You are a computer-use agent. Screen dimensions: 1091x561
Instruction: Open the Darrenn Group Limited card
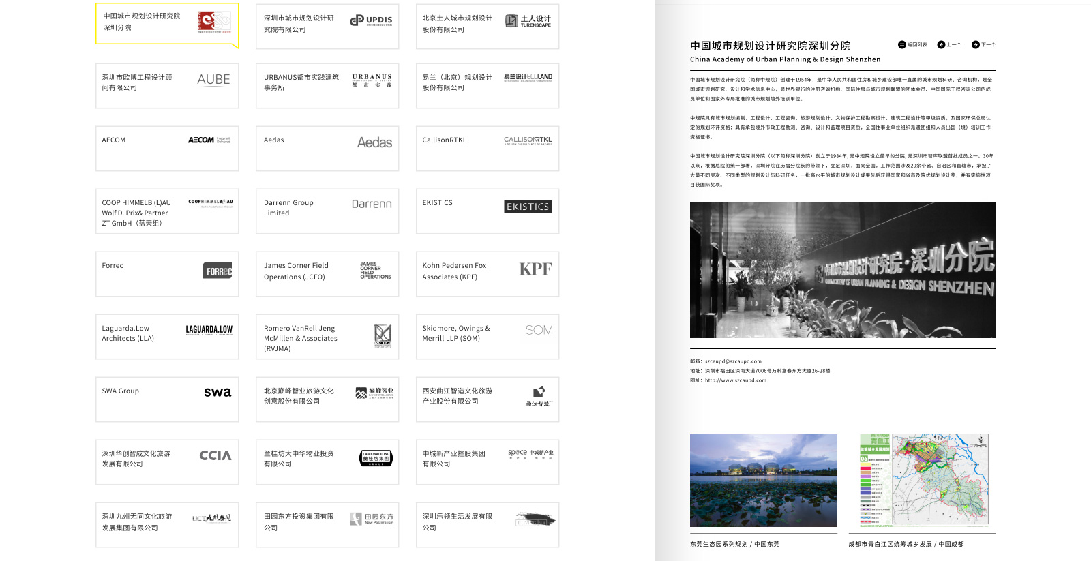click(327, 211)
